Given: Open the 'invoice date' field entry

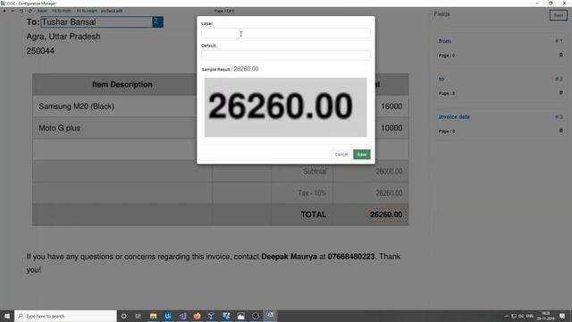Looking at the screenshot, I should coord(454,117).
